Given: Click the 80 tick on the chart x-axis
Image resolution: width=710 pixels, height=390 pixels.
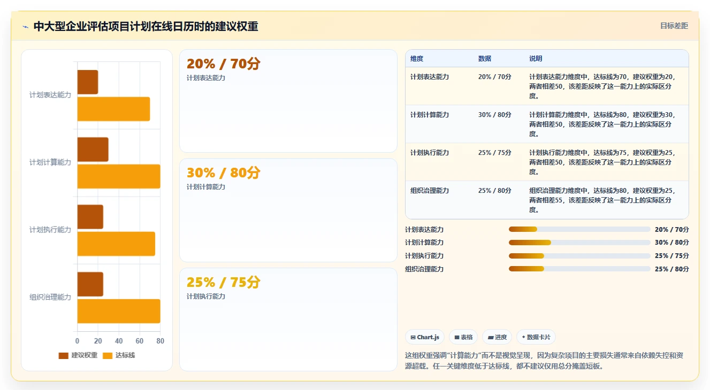Looking at the screenshot, I should click(x=160, y=341).
